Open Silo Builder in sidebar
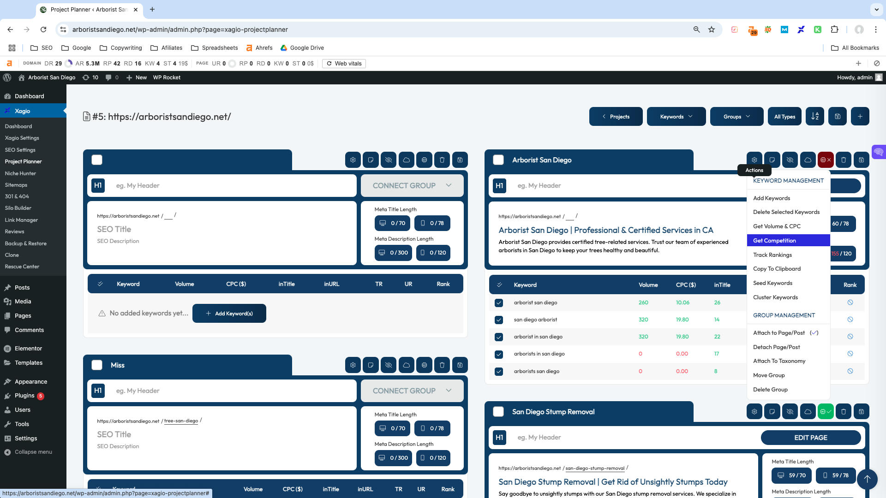This screenshot has height=498, width=886. click(18, 208)
